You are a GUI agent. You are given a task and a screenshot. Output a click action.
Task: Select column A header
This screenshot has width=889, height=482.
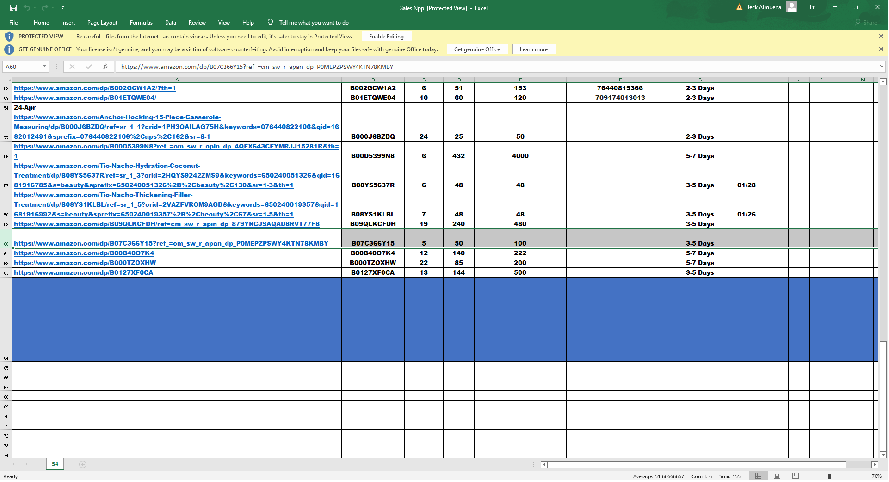pyautogui.click(x=177, y=80)
